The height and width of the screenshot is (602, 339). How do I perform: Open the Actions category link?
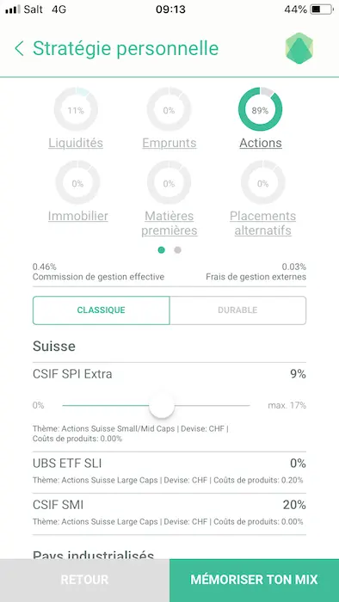click(x=261, y=143)
